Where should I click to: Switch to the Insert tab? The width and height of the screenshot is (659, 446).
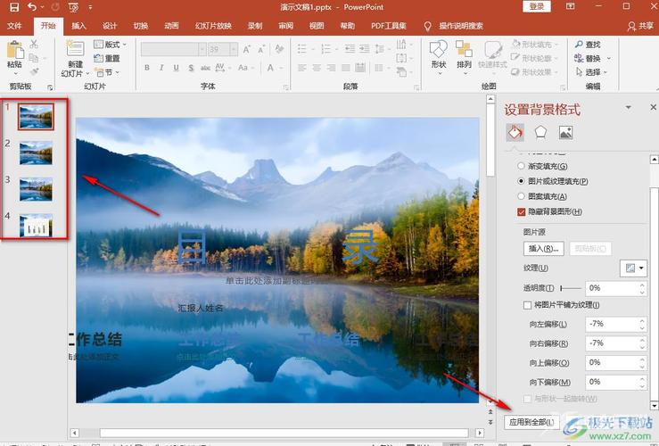click(78, 26)
